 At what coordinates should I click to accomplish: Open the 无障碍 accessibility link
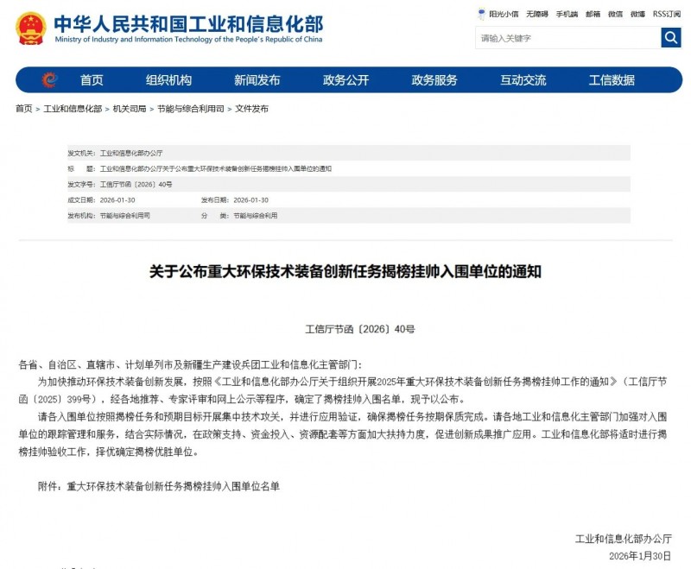tap(537, 15)
